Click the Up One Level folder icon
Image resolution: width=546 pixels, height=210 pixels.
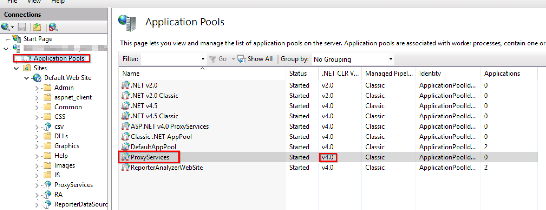coord(37,27)
